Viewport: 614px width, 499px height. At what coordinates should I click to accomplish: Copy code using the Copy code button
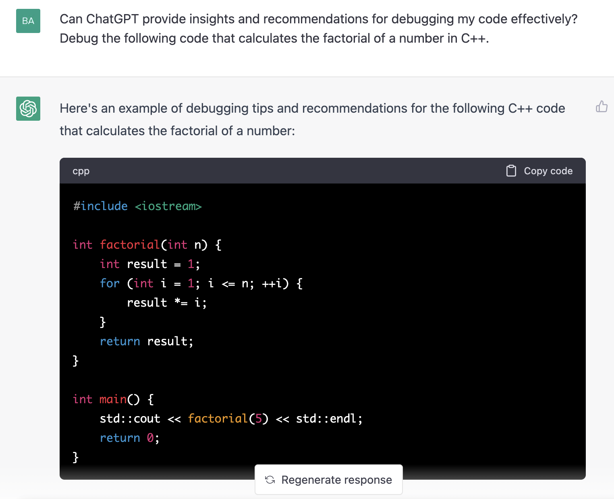539,171
